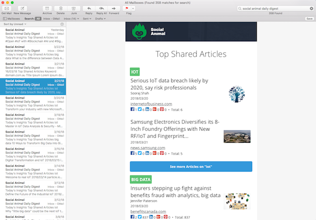Click author name Jennifer Paterson
The width and height of the screenshot is (316, 220).
tap(144, 201)
